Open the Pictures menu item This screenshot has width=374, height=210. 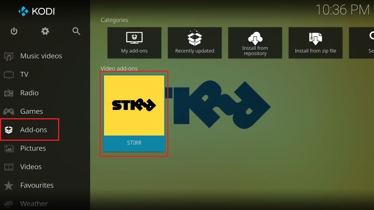click(x=33, y=148)
